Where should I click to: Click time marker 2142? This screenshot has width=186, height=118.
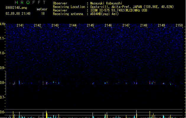pyautogui.click(x=38, y=25)
